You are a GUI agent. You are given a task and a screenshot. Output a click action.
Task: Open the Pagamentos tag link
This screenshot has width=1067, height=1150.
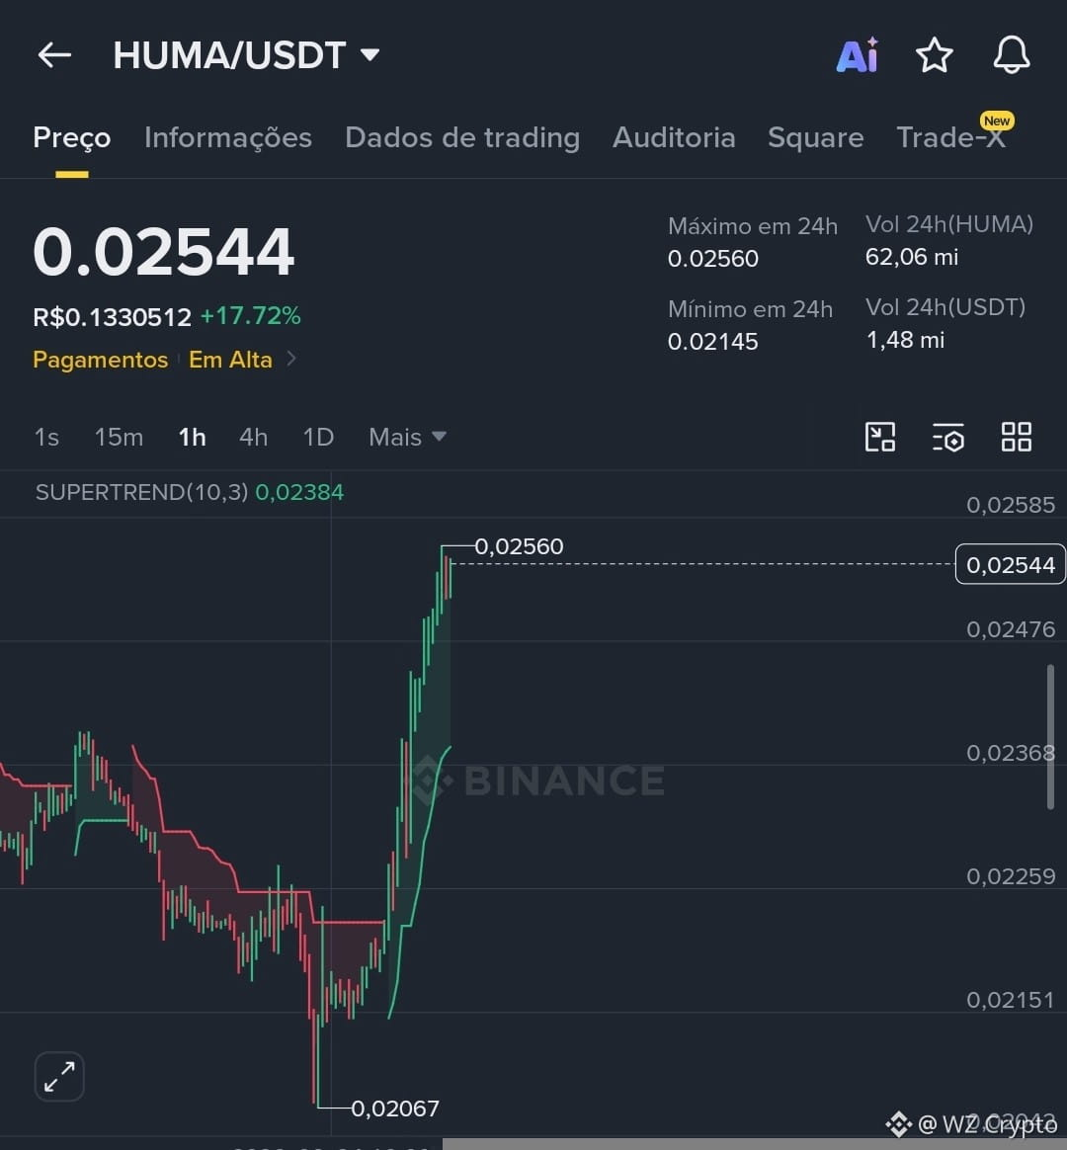(101, 360)
